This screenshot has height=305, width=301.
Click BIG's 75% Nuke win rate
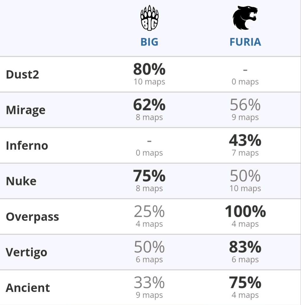click(149, 176)
